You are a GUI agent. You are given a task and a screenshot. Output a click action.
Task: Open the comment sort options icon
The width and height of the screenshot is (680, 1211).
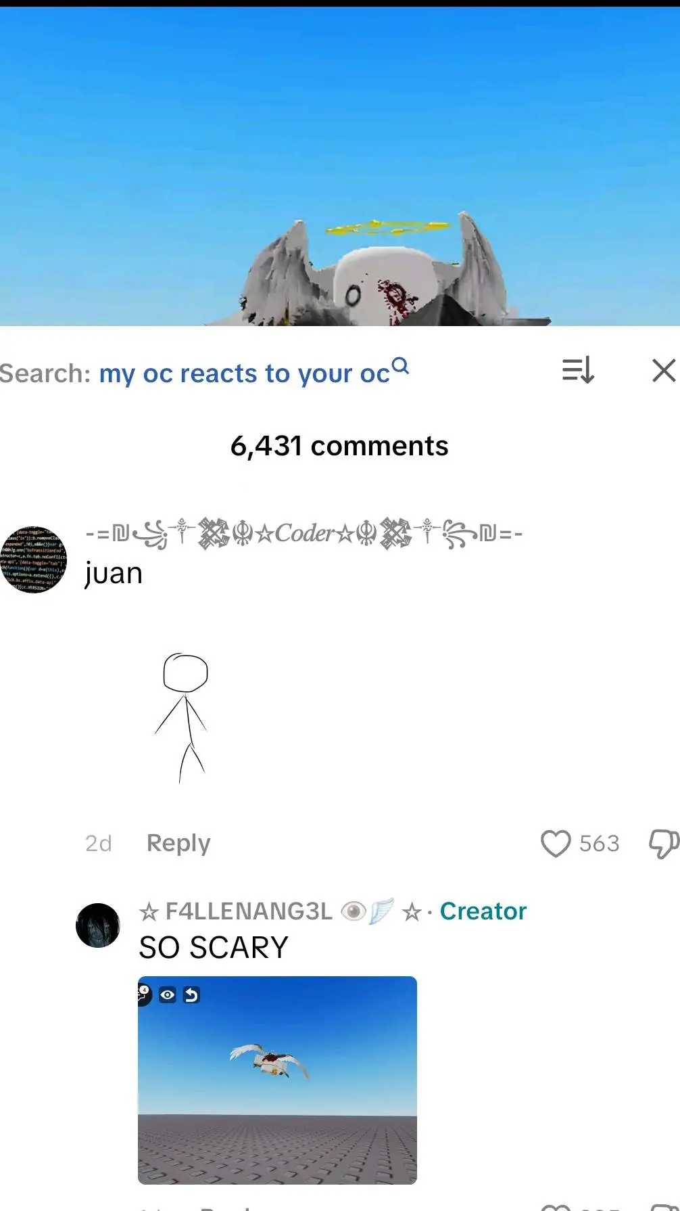pos(578,370)
